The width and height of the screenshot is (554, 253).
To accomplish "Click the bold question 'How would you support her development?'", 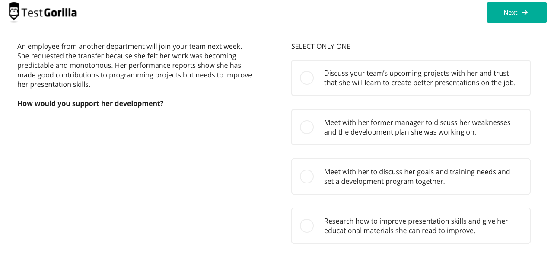I will tap(90, 104).
